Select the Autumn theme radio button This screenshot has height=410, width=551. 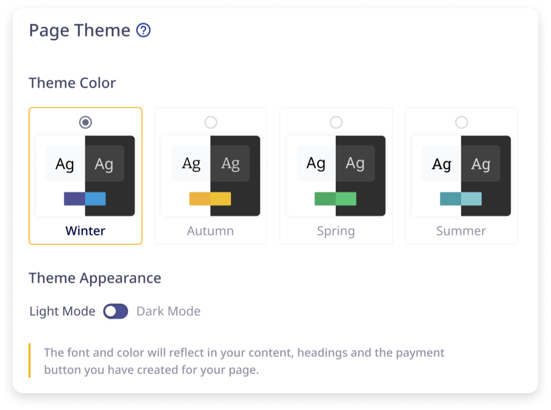210,122
